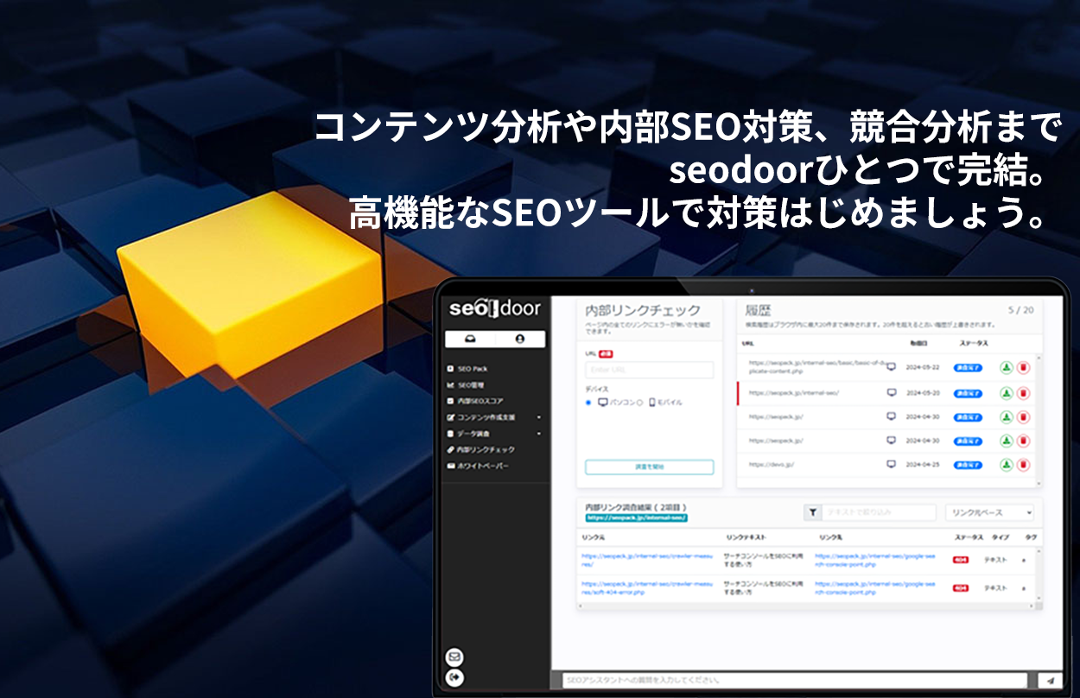Preview the first history URL via monitor icon

892,366
